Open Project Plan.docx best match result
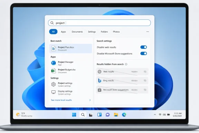Viewport: 199px width, 133px height. pyautogui.click(x=71, y=48)
